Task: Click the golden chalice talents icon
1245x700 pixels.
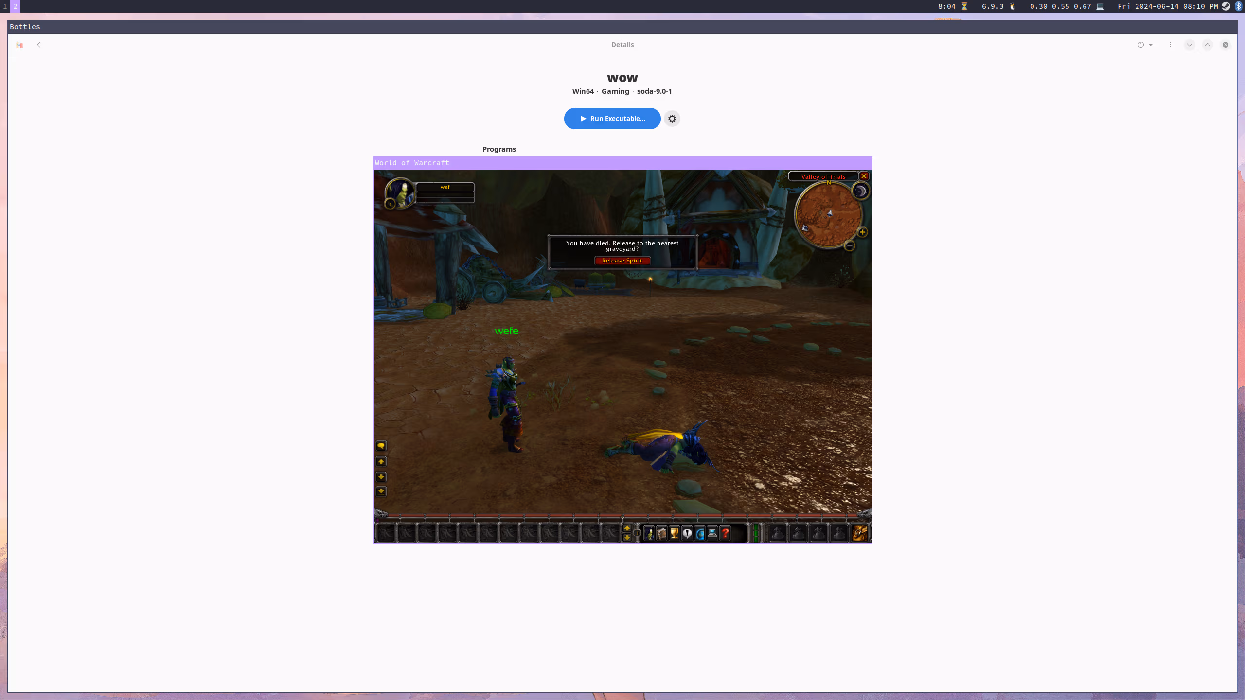Action: (x=675, y=534)
